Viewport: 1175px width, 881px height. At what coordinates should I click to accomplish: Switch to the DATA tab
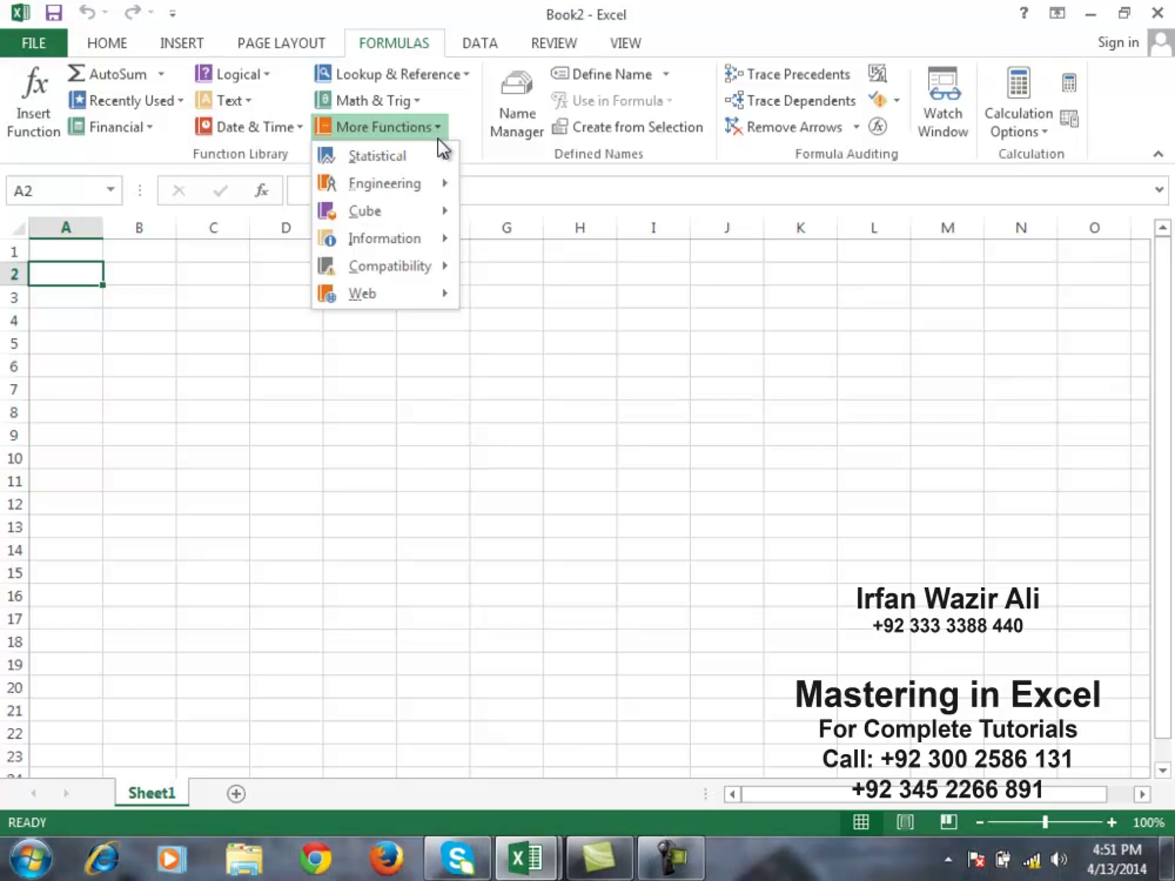click(x=480, y=43)
